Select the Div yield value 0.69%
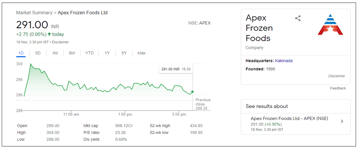 click(x=121, y=139)
